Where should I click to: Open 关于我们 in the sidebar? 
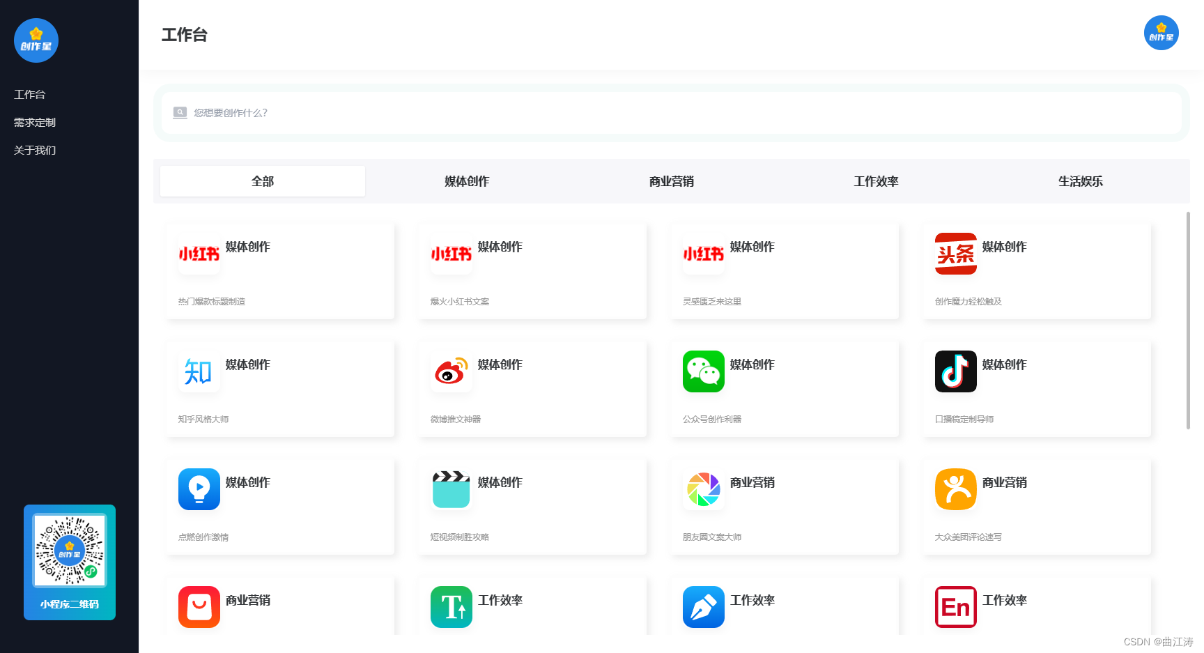[x=35, y=150]
